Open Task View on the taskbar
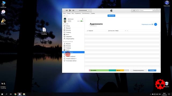172x96 pixels. pyautogui.click(x=11, y=94)
